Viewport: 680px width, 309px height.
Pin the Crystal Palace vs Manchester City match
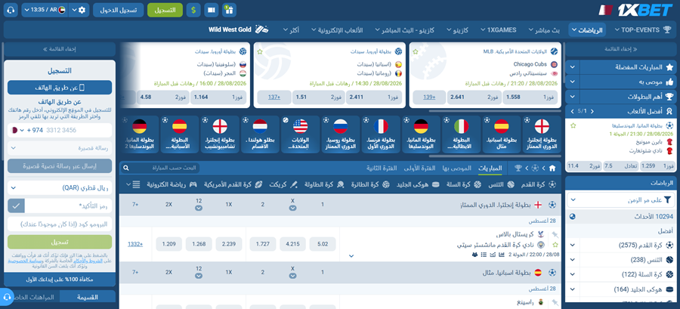point(555,234)
